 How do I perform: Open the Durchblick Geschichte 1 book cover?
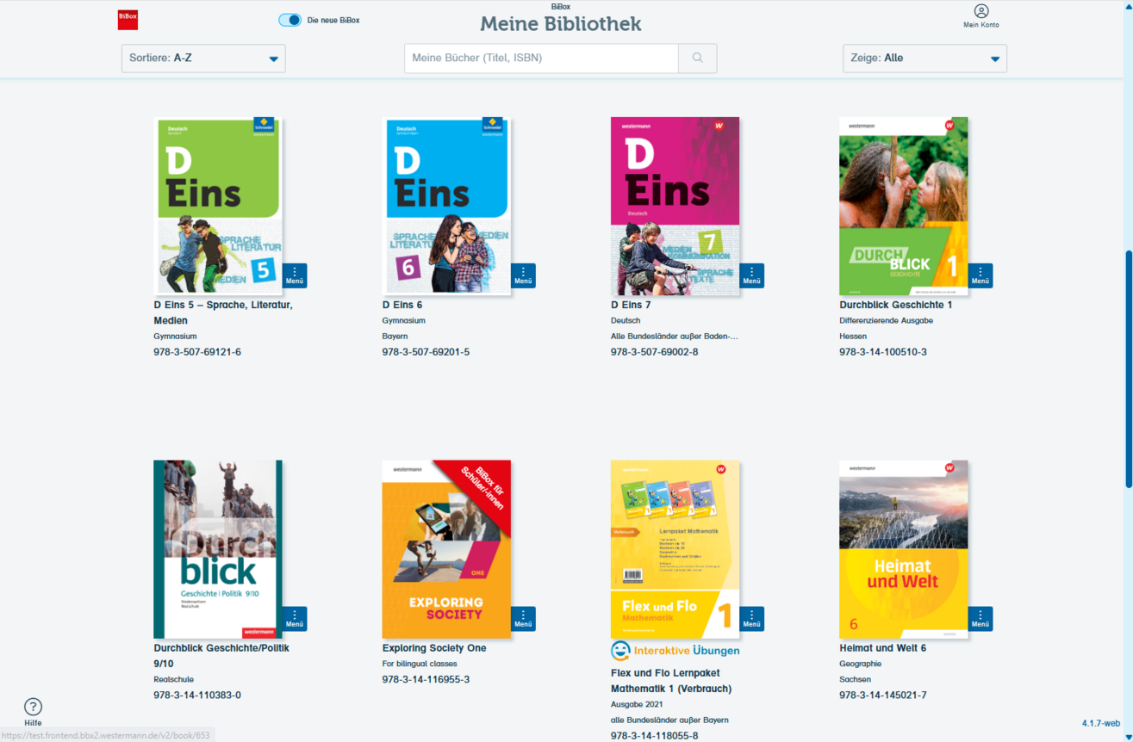click(904, 207)
